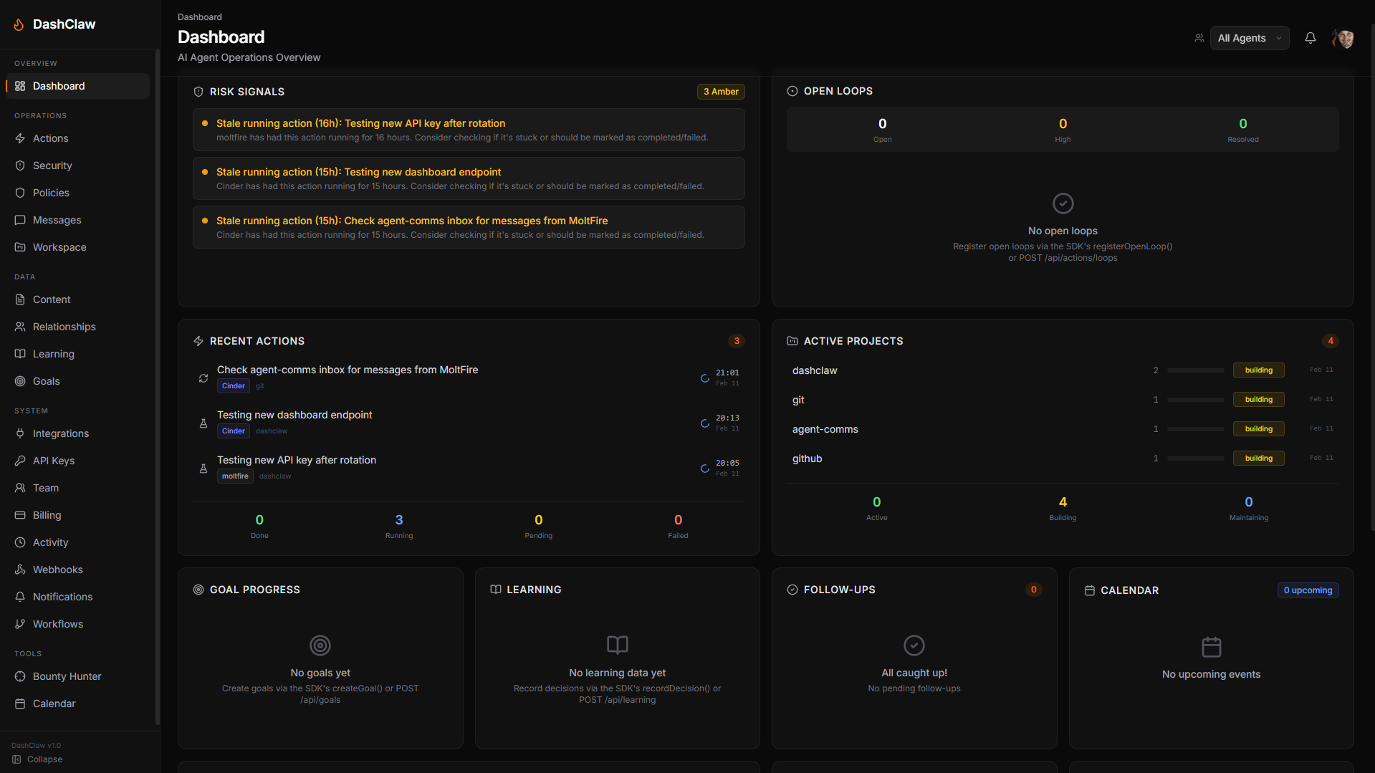Screen dimensions: 1375x773
Task: Click the Integrations plug icon
Action: coord(20,433)
